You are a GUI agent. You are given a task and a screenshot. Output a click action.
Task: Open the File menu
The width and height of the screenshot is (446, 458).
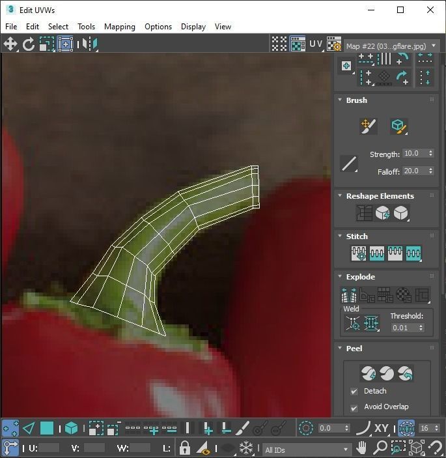tap(11, 27)
